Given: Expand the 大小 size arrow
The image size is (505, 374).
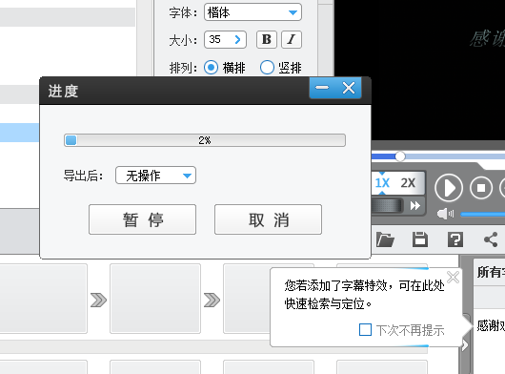Looking at the screenshot, I should tap(237, 40).
